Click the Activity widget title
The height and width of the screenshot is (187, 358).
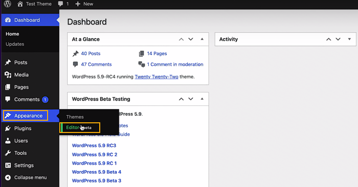click(x=229, y=39)
